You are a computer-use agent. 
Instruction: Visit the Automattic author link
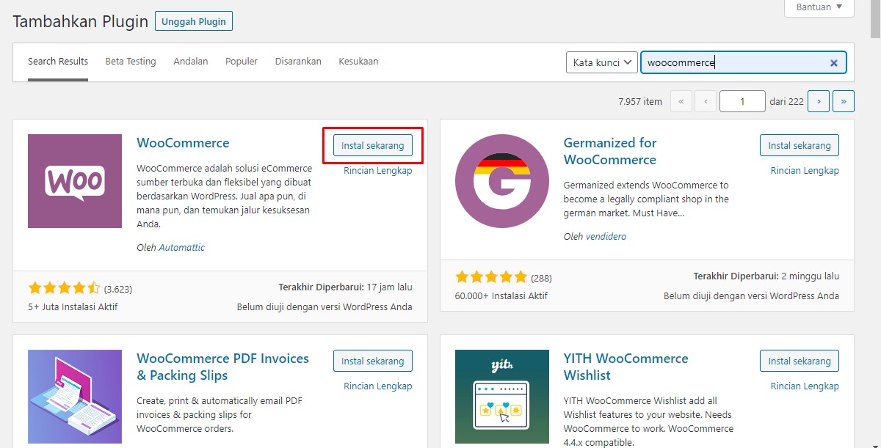point(181,248)
